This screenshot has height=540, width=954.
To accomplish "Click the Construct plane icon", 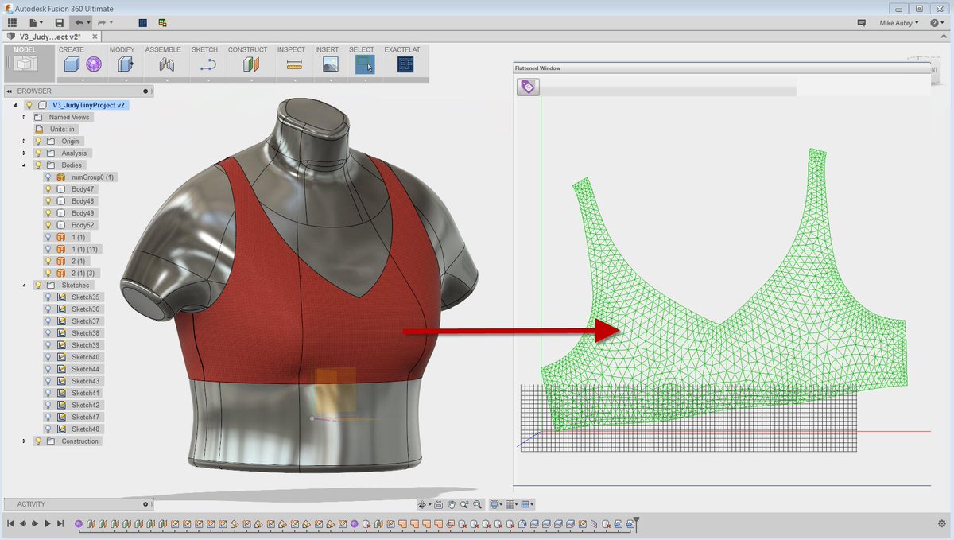I will [251, 64].
